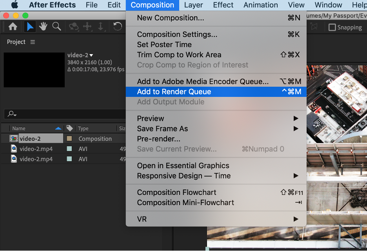Select the Hand tool
The width and height of the screenshot is (367, 251).
click(x=43, y=27)
